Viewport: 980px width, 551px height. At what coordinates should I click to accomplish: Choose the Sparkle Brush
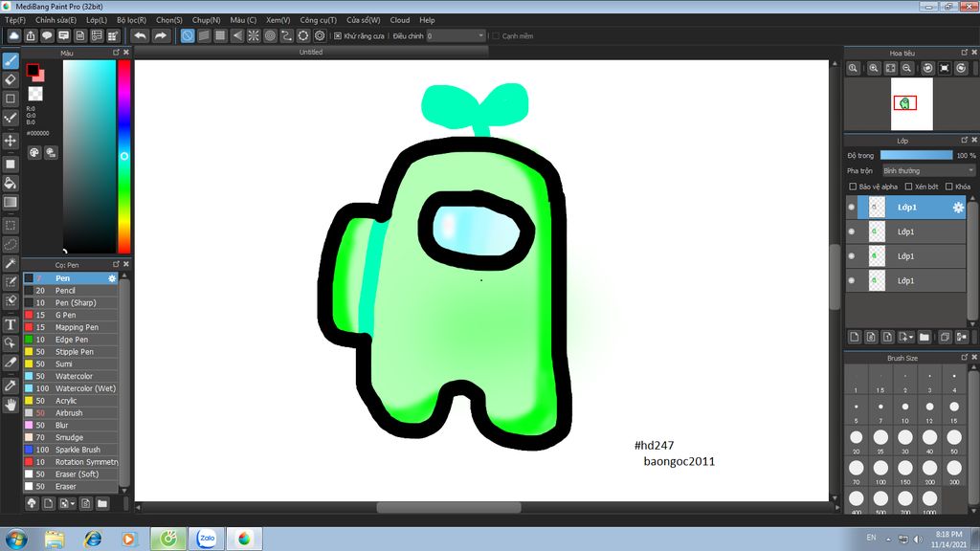(x=71, y=450)
